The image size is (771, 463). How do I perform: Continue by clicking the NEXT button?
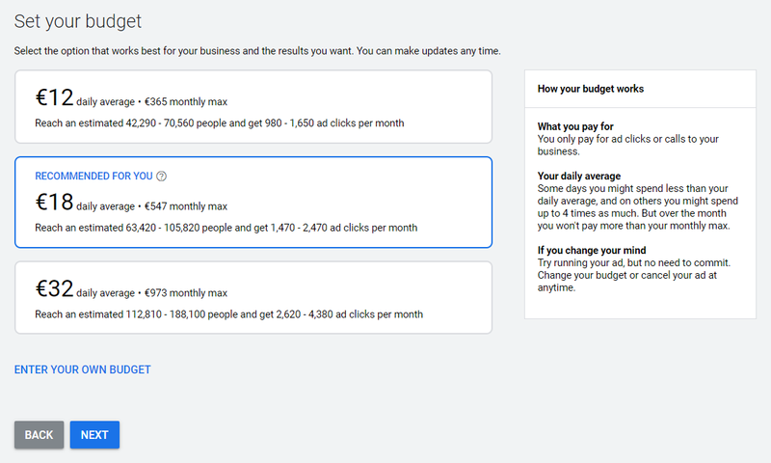pyautogui.click(x=94, y=434)
